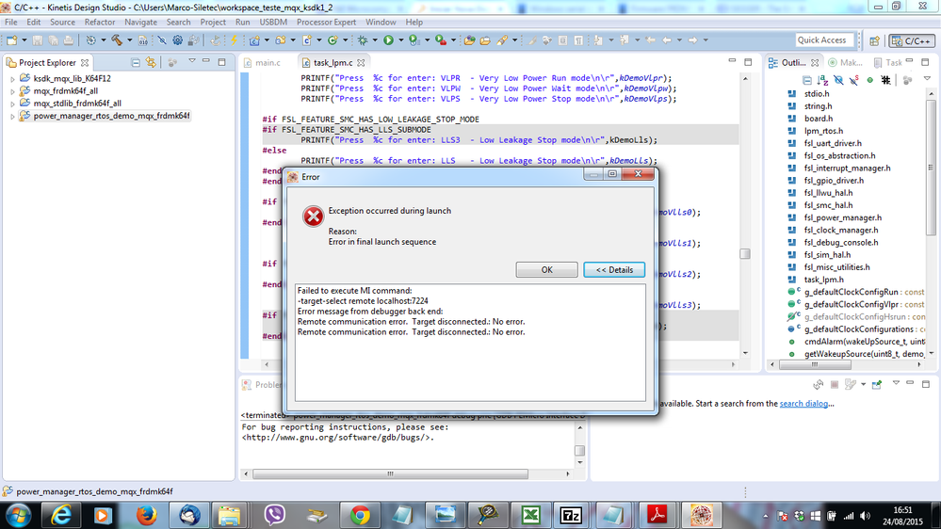Toggle Hide Non-Public Members in Outline

[x=869, y=80]
